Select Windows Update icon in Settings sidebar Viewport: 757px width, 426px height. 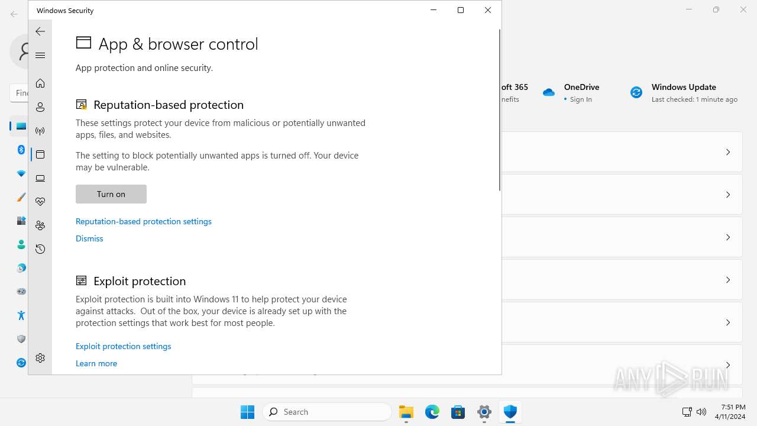click(x=21, y=363)
